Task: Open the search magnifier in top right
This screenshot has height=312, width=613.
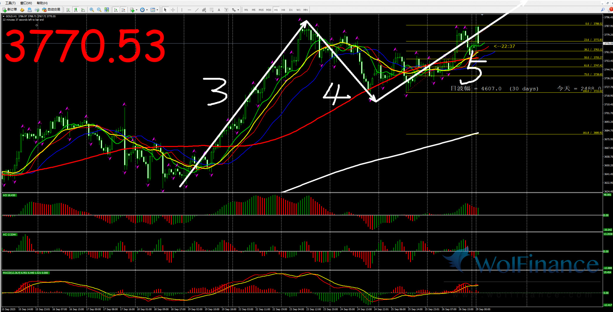Action: pyautogui.click(x=603, y=10)
